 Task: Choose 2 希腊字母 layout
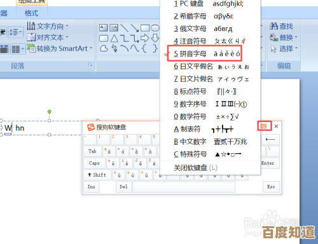coord(210,16)
